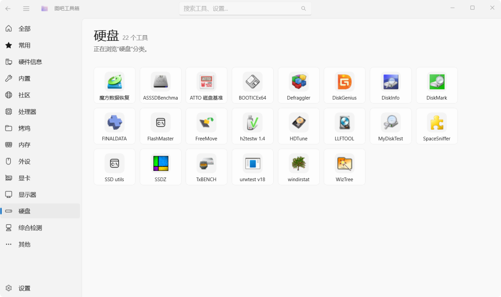Launch ASSSDBenchmark tool
501x297 pixels.
tap(161, 85)
